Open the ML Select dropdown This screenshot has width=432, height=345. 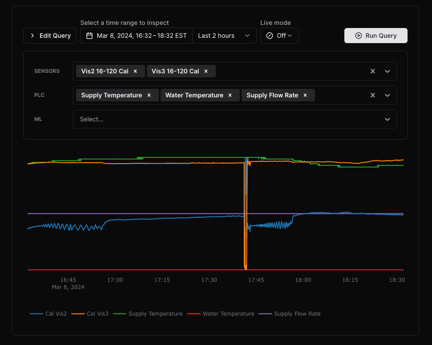pos(235,119)
